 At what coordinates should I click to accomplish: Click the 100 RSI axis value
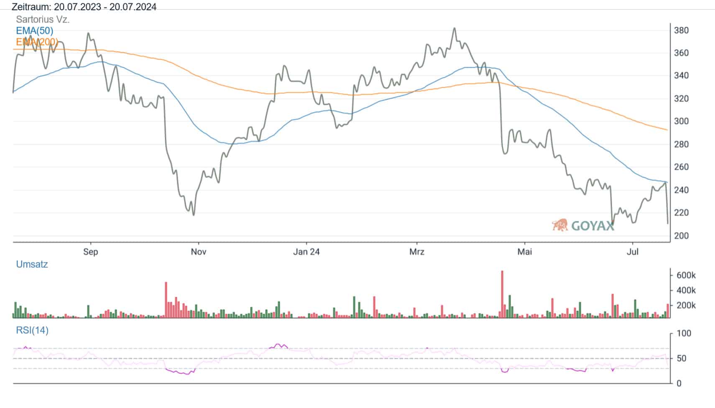click(684, 333)
